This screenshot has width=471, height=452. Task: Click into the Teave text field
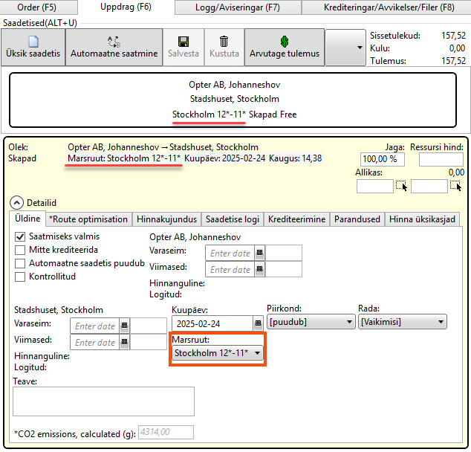tap(103, 401)
